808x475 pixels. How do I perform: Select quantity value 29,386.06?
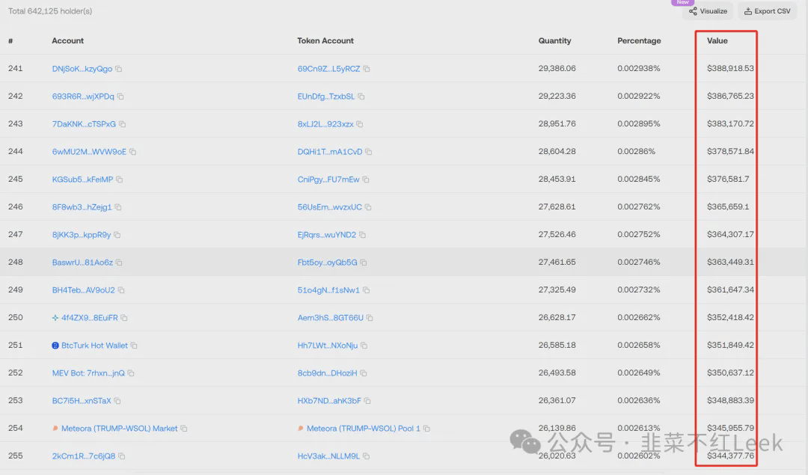click(557, 68)
